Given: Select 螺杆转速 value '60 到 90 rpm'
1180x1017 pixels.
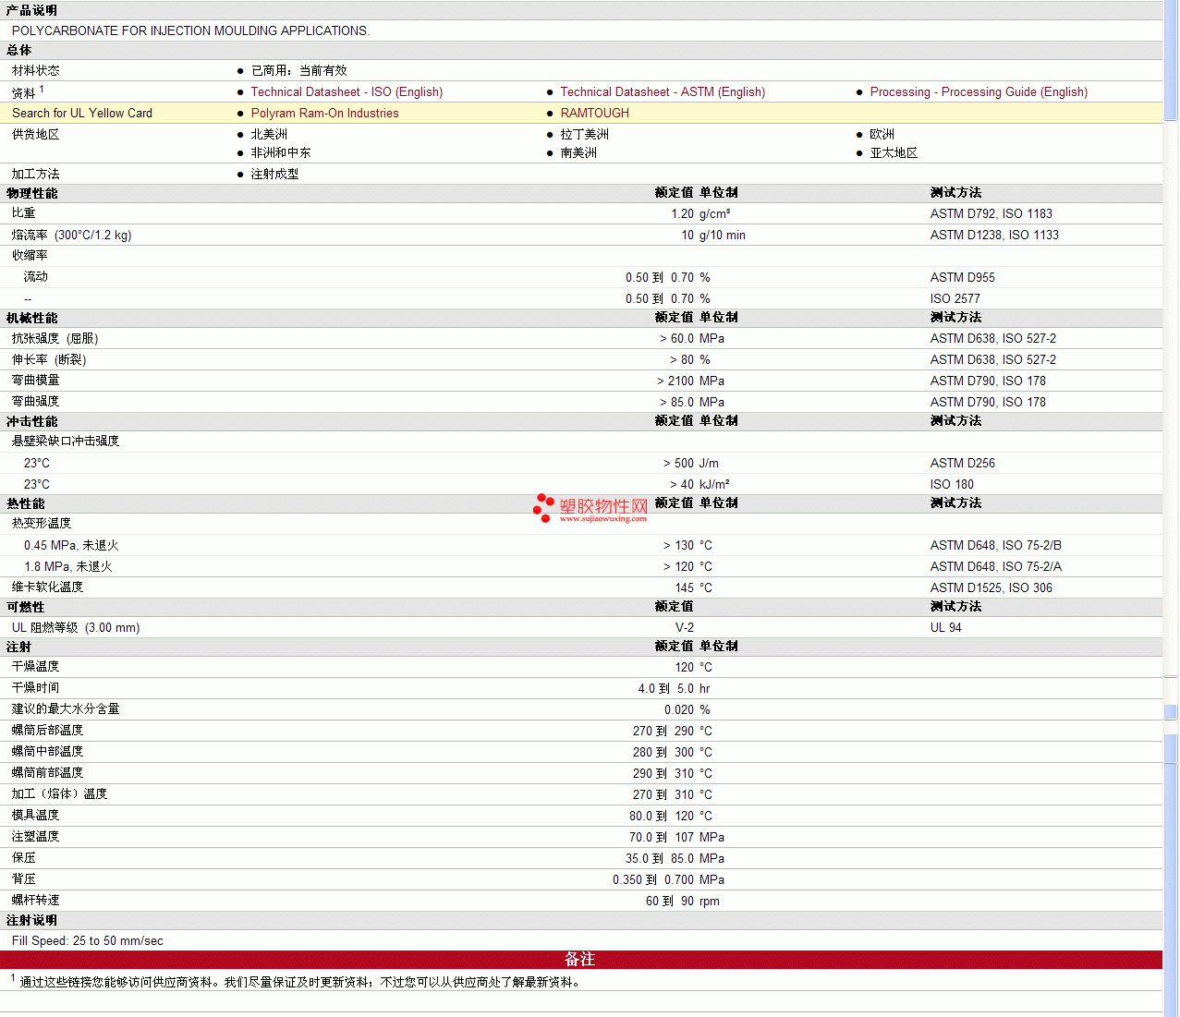Looking at the screenshot, I should pos(683,902).
